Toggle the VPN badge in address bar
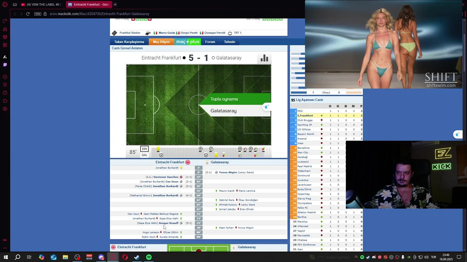This screenshot has height=262, width=467. [38, 14]
